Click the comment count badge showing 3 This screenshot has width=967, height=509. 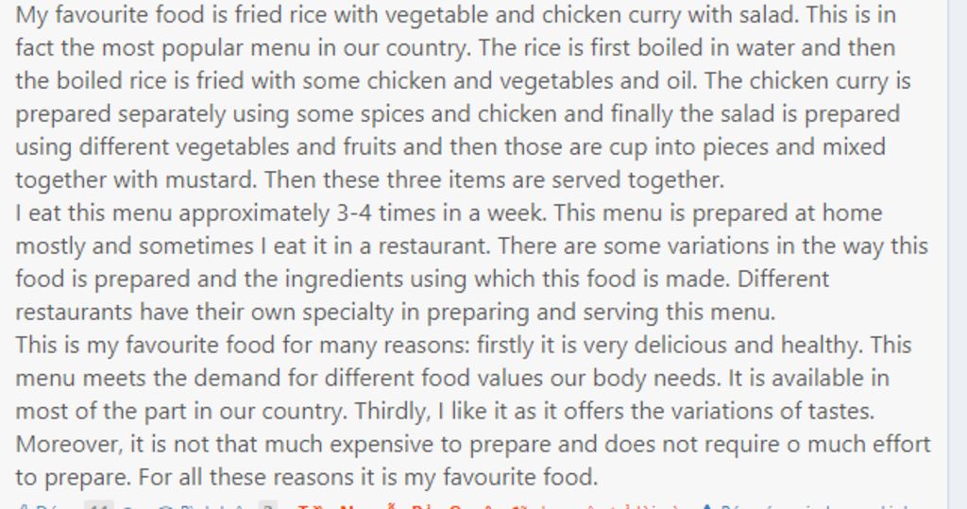267,505
